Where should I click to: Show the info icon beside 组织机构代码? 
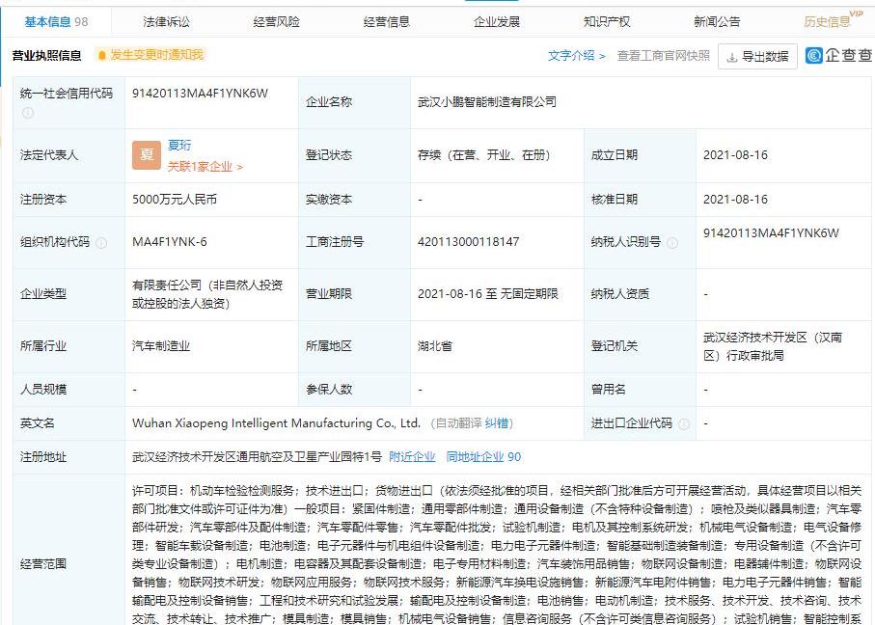101,242
